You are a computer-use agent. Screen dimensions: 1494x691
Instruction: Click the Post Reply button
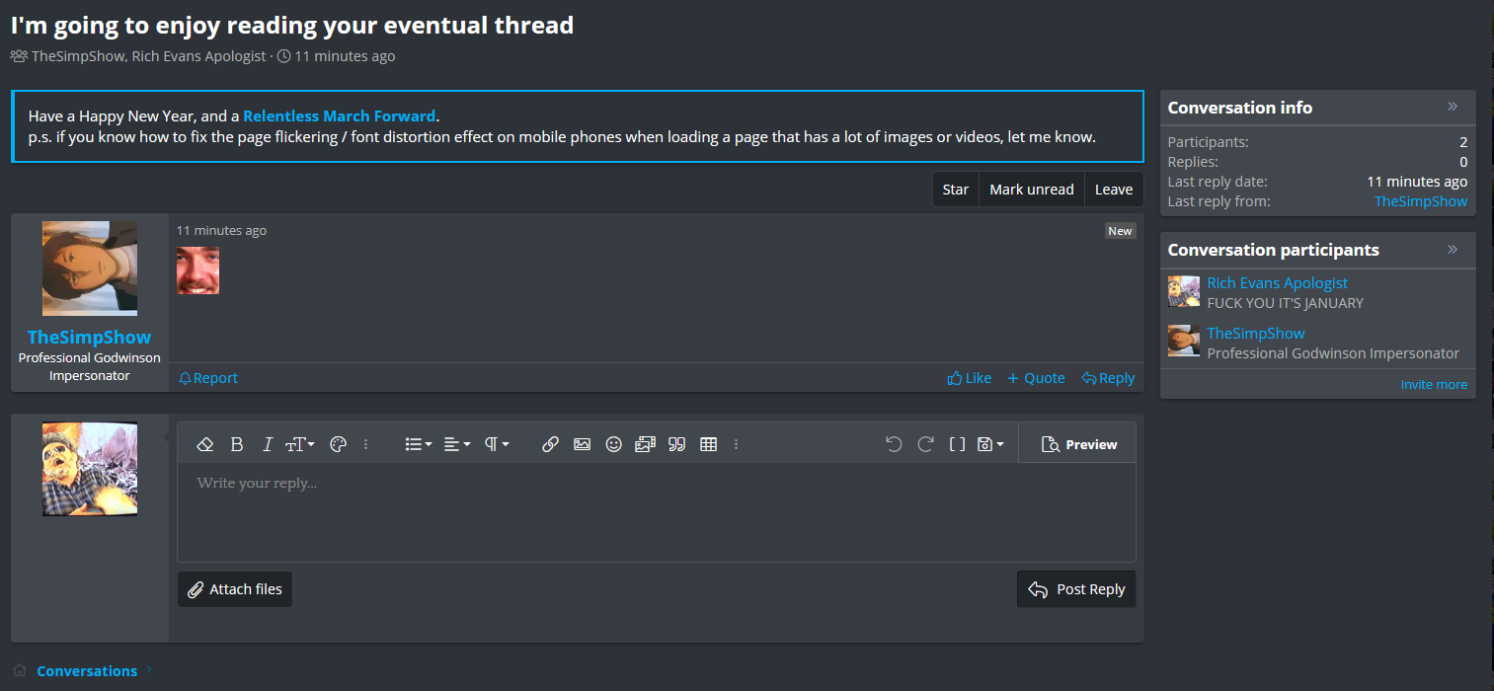[1076, 589]
